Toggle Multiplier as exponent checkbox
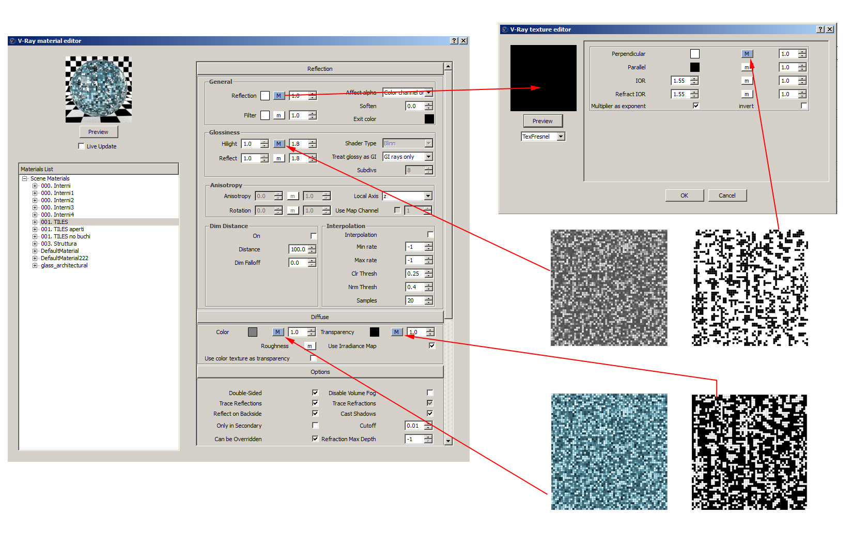The height and width of the screenshot is (543, 868). pyautogui.click(x=696, y=105)
